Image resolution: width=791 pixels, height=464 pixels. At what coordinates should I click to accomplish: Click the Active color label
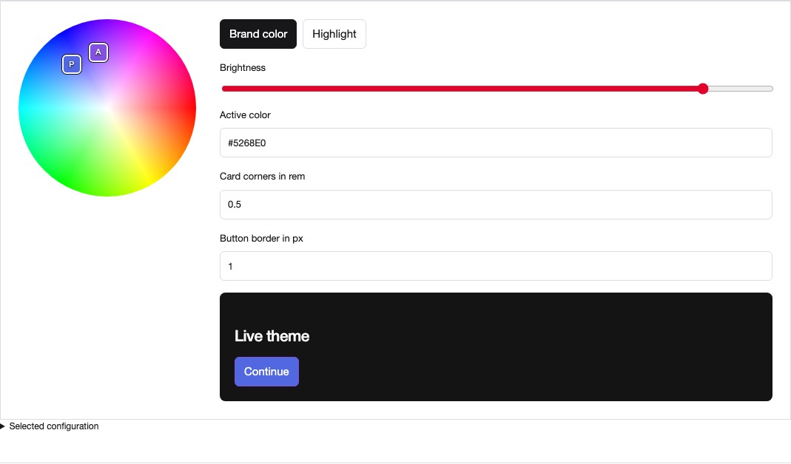[x=245, y=115]
